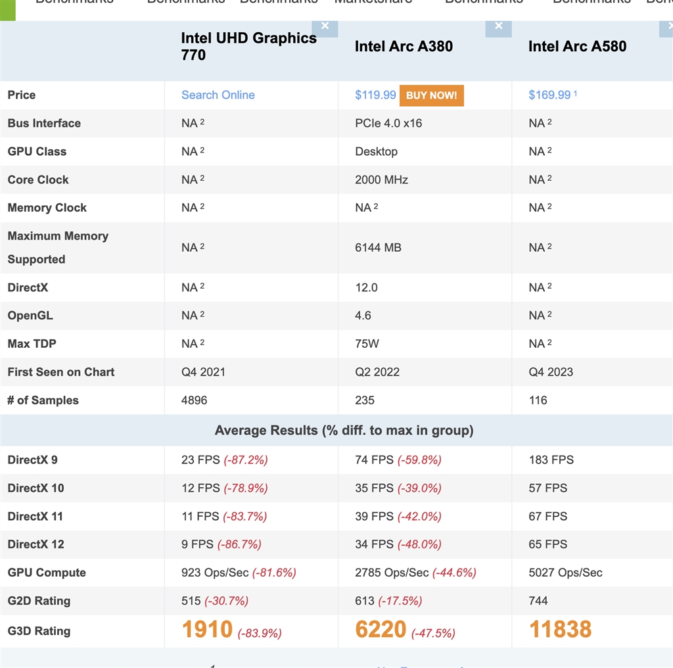This screenshot has height=668, width=673.
Task: Click the Max TDP row label
Action: [x=32, y=344]
